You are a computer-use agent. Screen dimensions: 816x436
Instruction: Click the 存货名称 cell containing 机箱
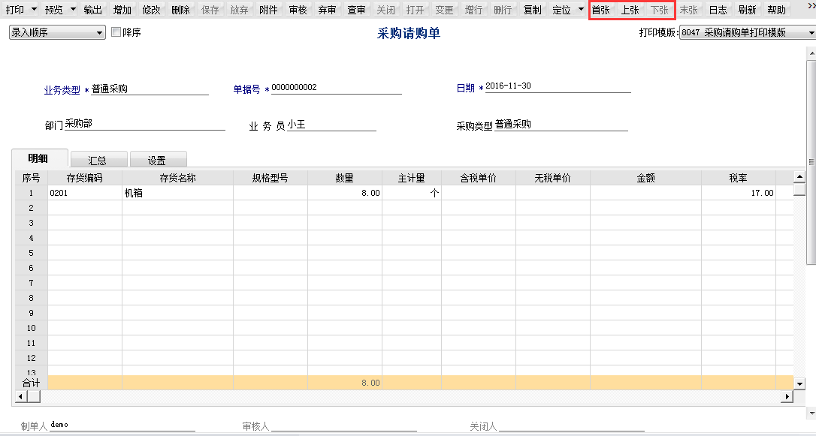177,193
